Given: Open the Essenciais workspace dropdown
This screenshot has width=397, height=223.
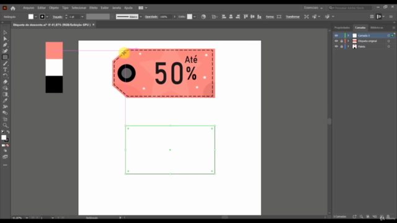Looking at the screenshot, I should click(313, 8).
